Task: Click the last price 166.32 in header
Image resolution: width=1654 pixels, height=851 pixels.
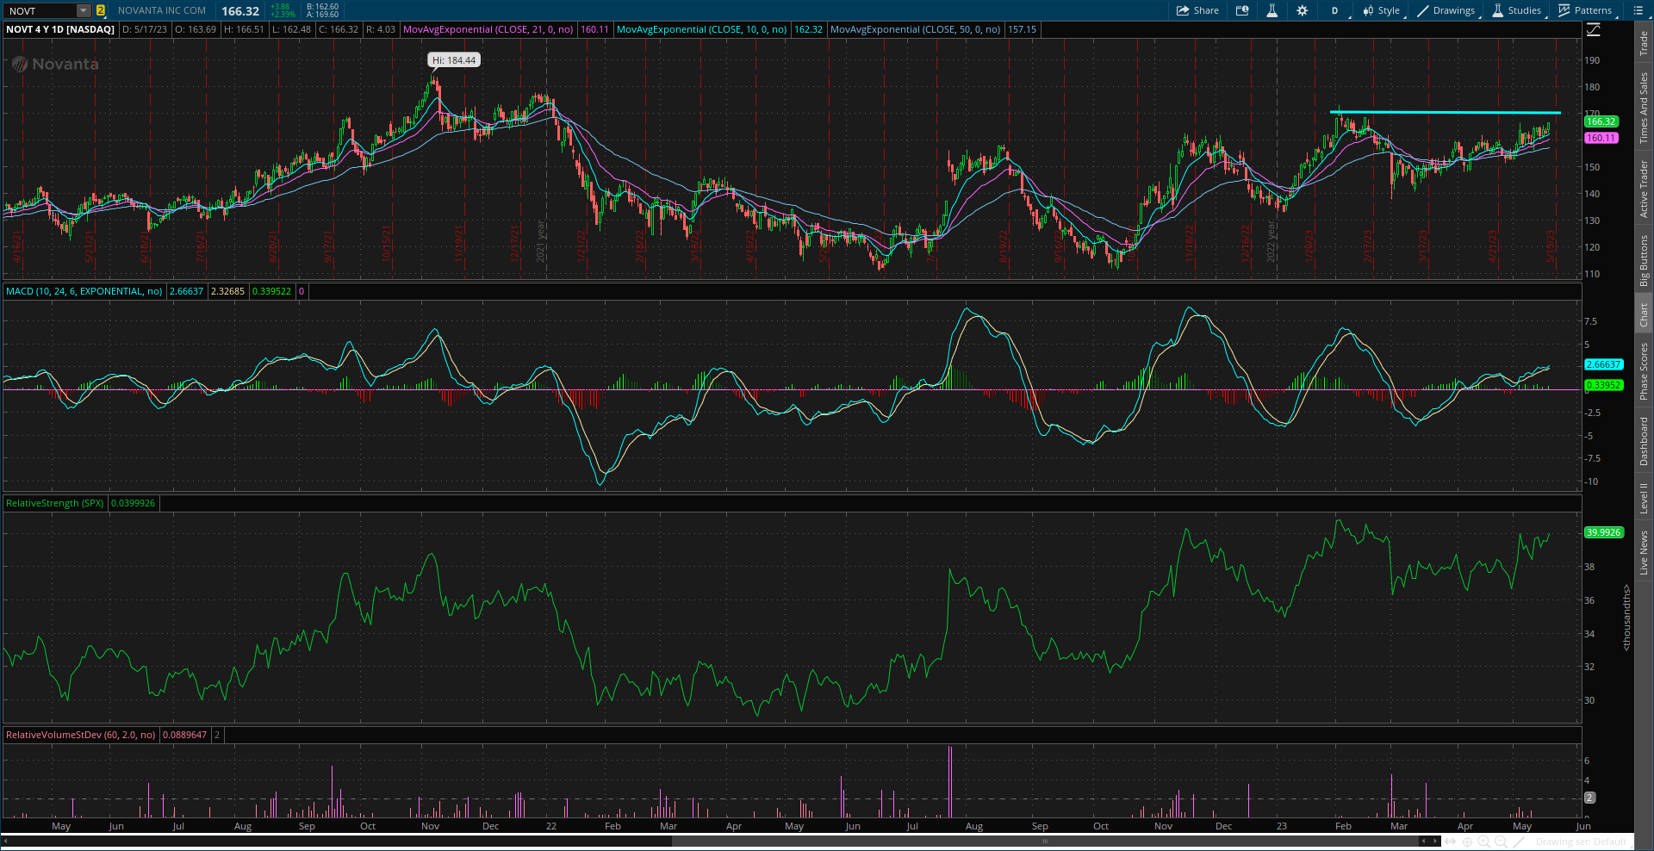Action: point(240,11)
